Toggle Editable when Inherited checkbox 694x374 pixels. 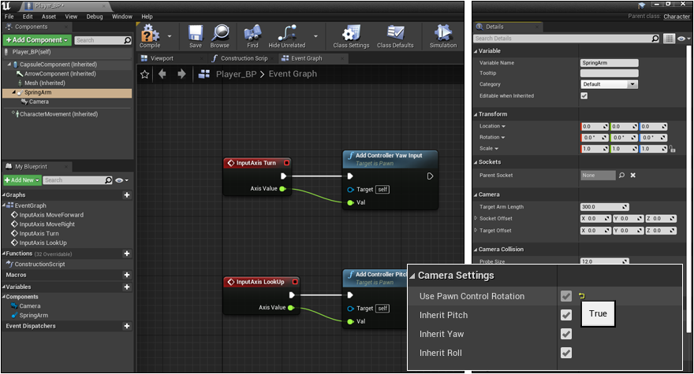584,96
